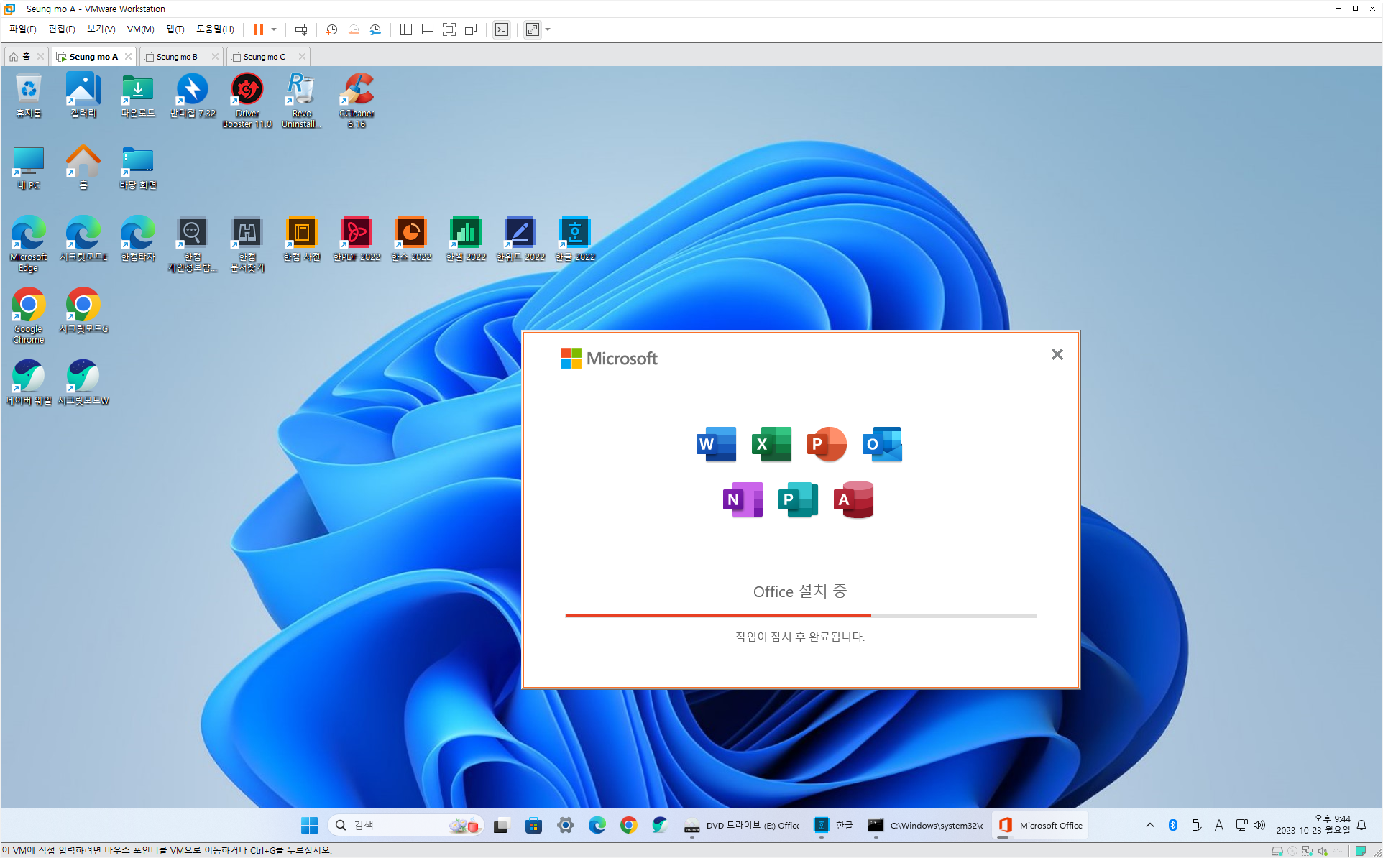Viewport: 1383px width, 858px height.
Task: Enter full screen mode from toolbar
Action: click(x=449, y=29)
